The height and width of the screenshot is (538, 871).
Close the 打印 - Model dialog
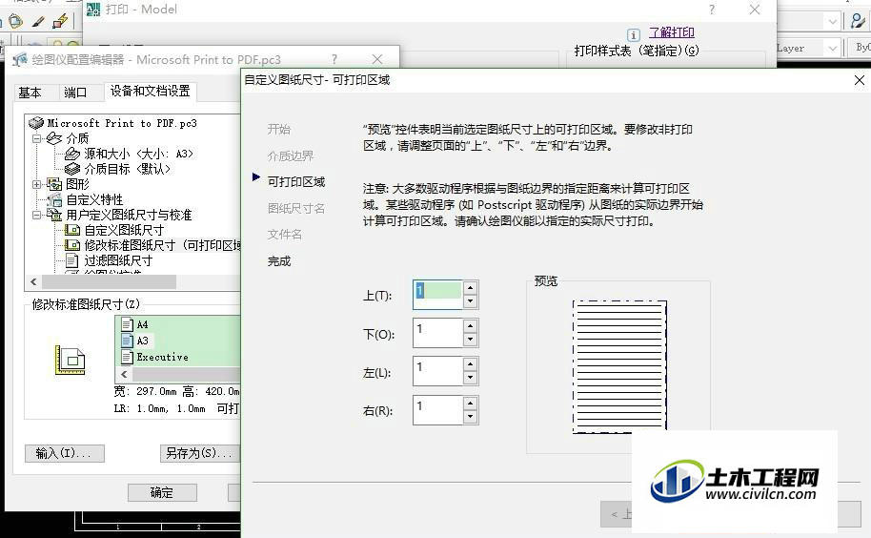pos(755,10)
